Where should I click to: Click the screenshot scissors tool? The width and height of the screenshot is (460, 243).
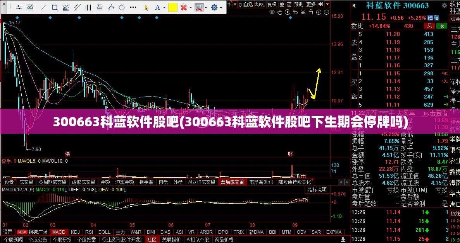tap(199, 7)
